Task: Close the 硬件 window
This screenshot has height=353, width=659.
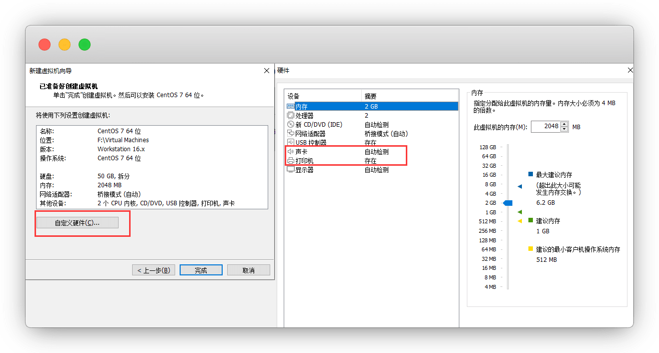Action: (630, 71)
